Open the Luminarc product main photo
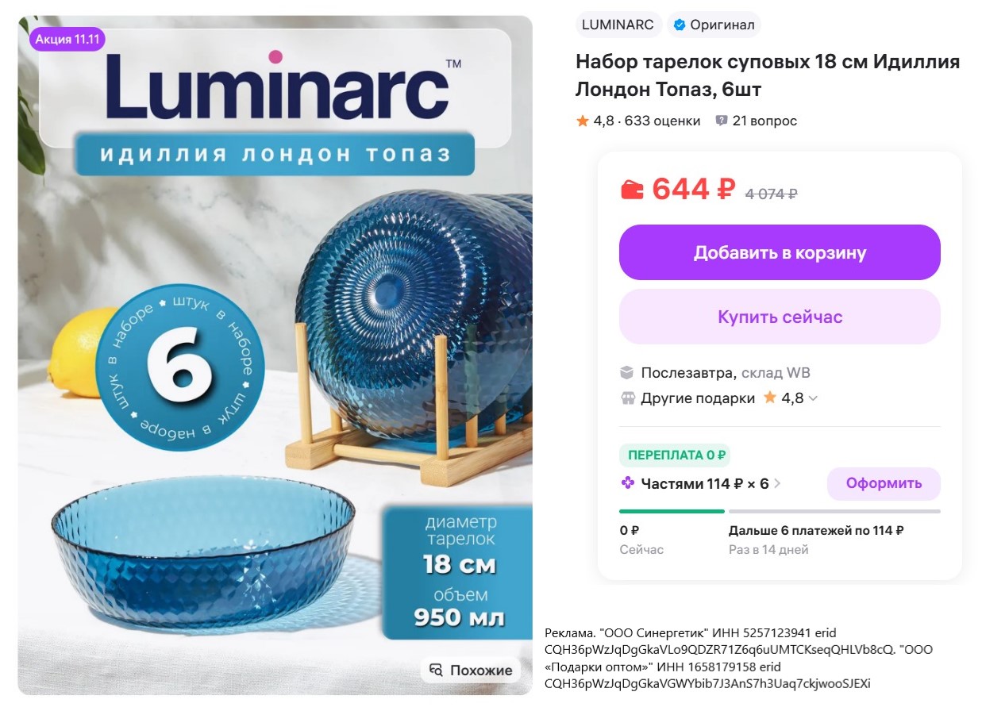The height and width of the screenshot is (711, 982). pyautogui.click(x=275, y=355)
